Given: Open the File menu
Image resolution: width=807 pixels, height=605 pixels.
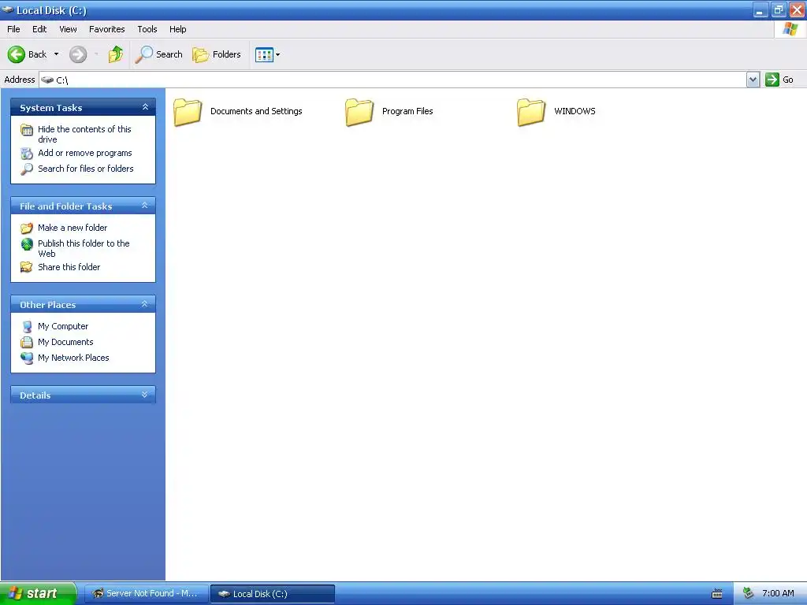Looking at the screenshot, I should tap(13, 29).
